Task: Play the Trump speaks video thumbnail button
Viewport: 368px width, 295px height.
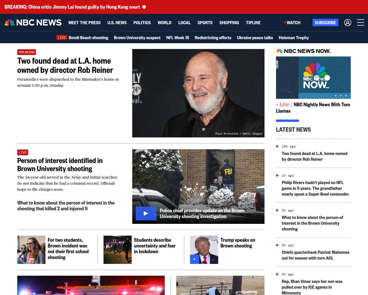Action: (194, 259)
